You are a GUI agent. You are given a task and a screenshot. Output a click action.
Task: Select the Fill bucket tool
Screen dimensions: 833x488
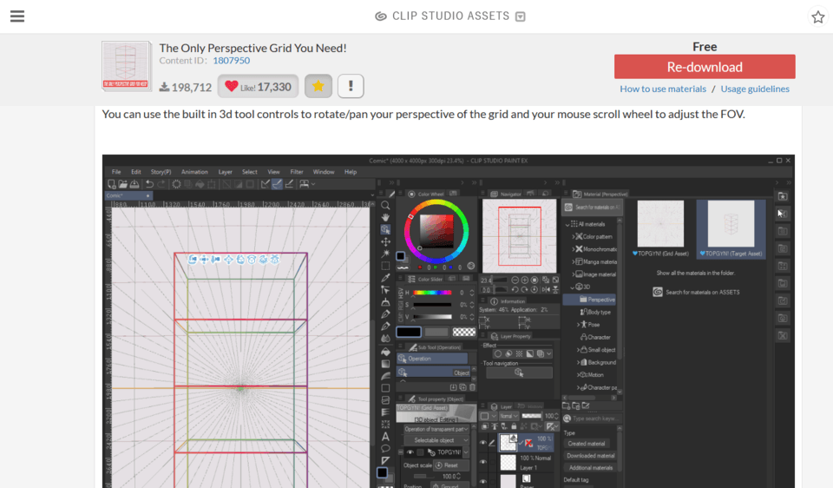[x=385, y=352]
